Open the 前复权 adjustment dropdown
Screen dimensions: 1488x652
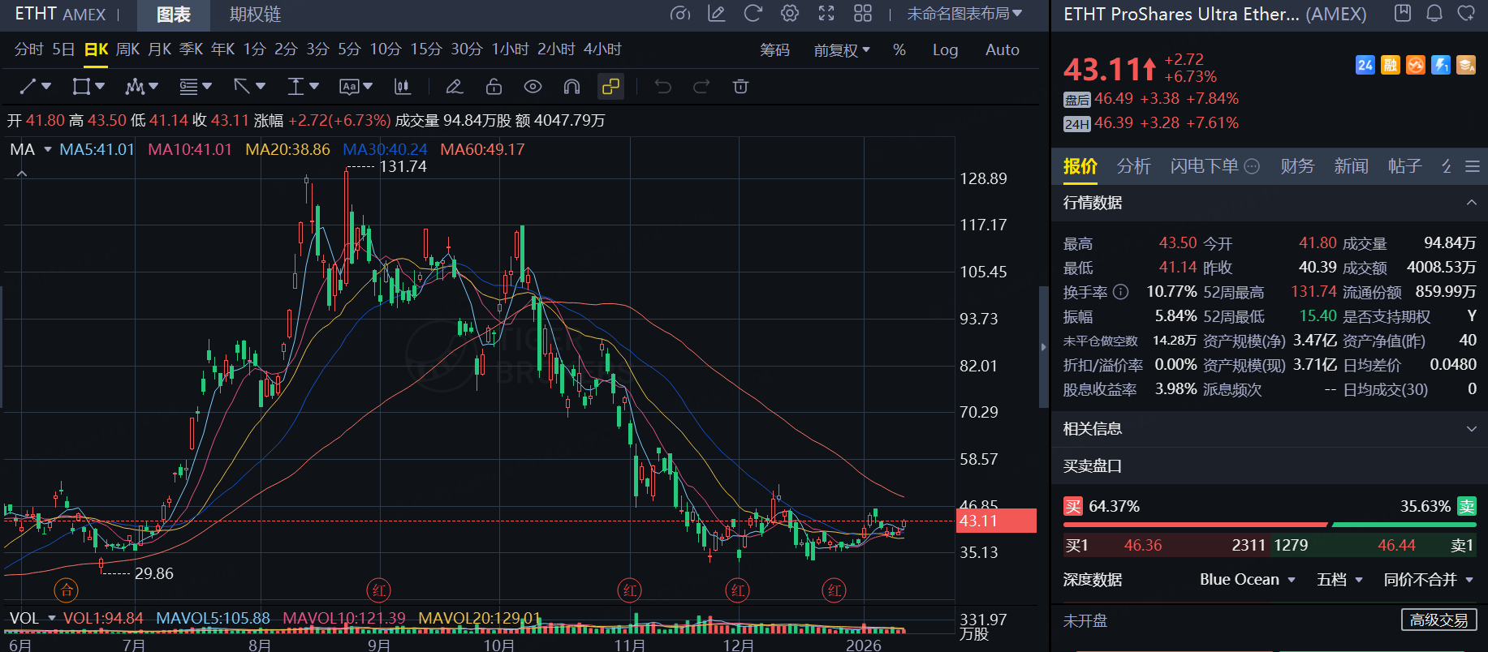pos(842,50)
